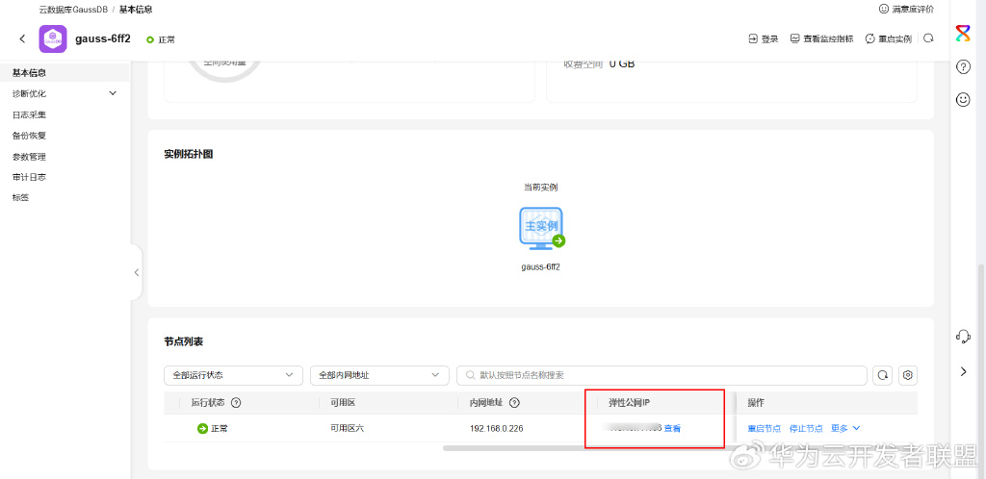Focus the node name search field
Viewport: 986px width, 479px height.
[662, 375]
